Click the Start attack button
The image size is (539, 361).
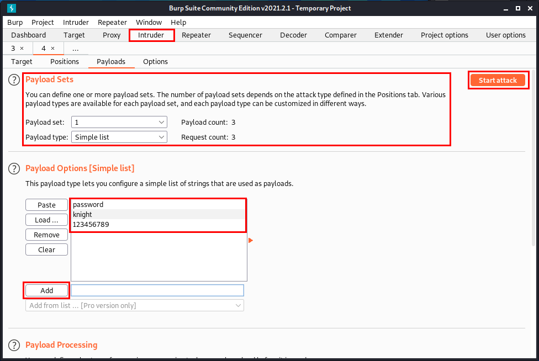point(498,80)
